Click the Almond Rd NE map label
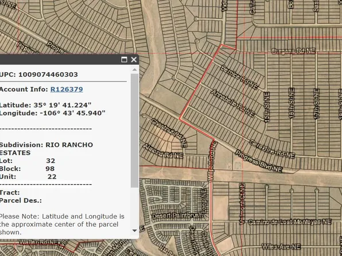 click(x=163, y=151)
